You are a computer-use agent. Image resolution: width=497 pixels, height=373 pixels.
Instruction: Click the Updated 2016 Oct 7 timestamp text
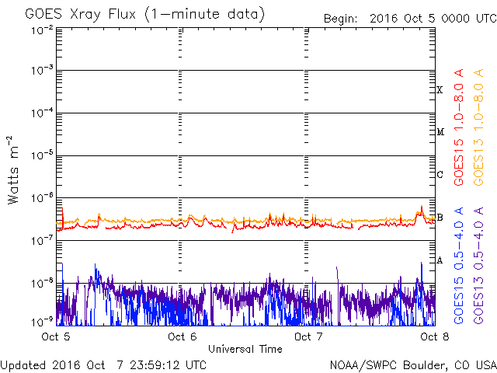click(104, 364)
